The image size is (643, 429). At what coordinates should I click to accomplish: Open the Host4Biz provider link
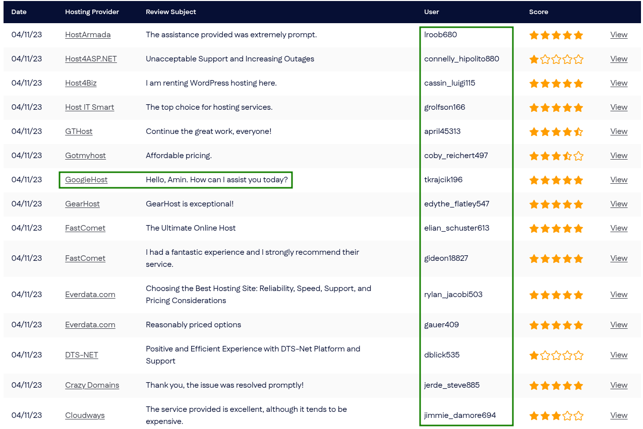click(x=81, y=83)
